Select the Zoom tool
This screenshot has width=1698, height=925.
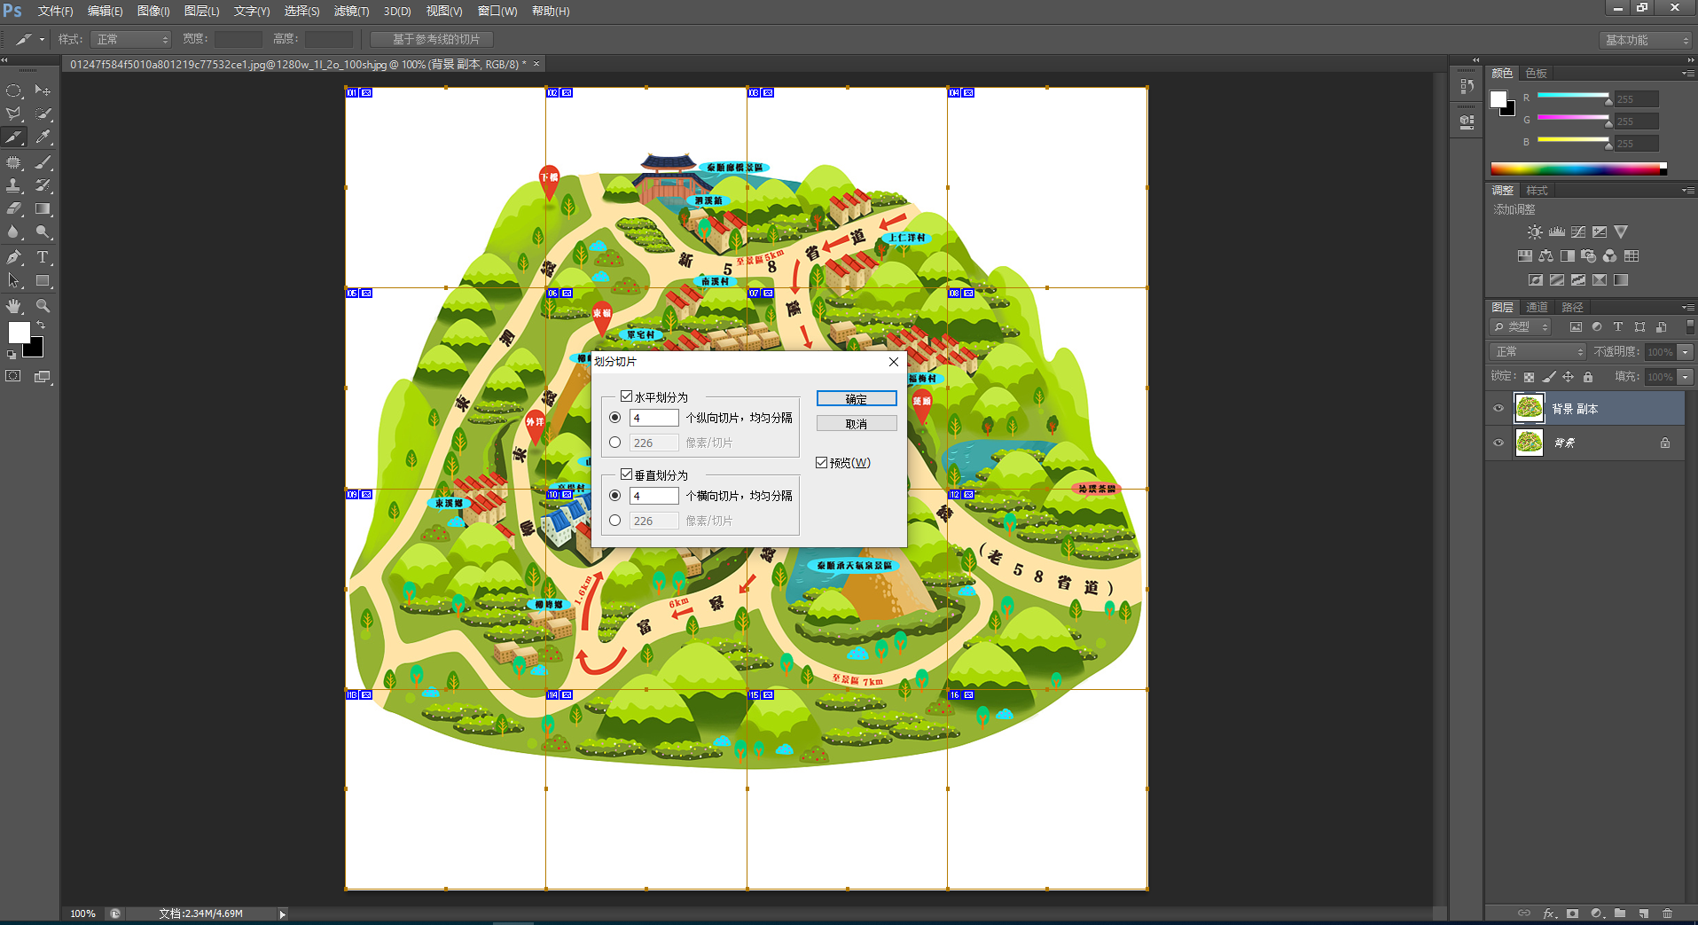pos(43,306)
